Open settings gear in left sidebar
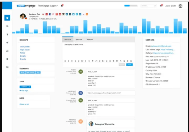 coord(7,59)
